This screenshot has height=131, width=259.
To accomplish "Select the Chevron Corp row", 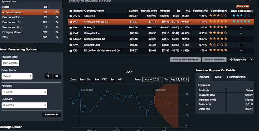I will coord(161,45).
